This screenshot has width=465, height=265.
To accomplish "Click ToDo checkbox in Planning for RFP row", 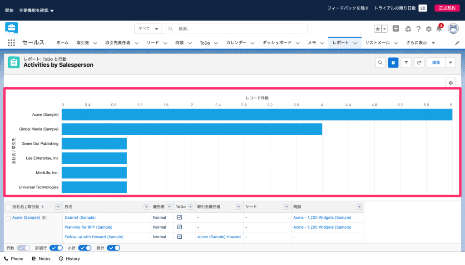I will coord(179,227).
